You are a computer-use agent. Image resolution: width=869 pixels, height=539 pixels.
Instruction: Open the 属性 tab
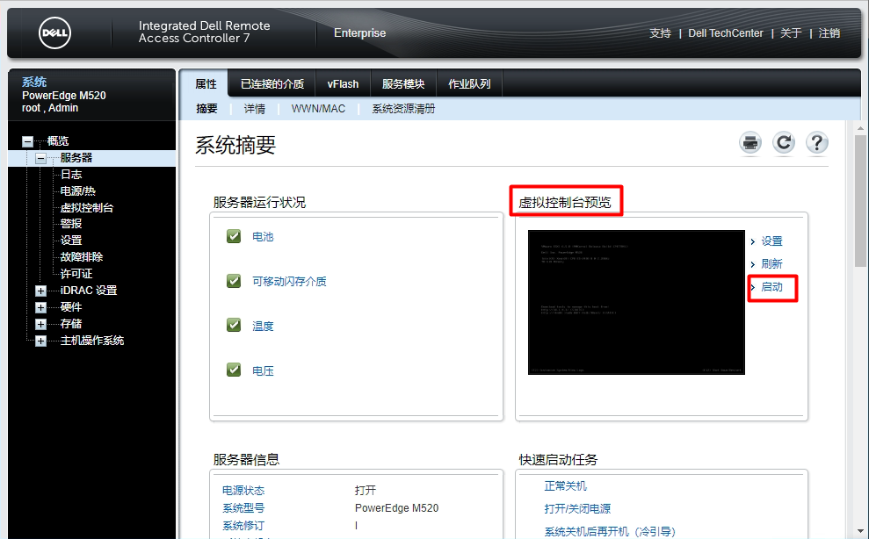[x=206, y=83]
